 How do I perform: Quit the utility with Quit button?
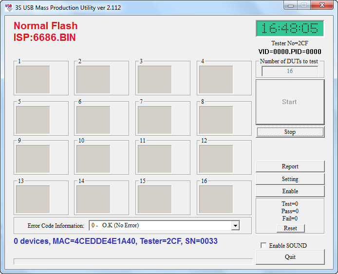click(290, 257)
